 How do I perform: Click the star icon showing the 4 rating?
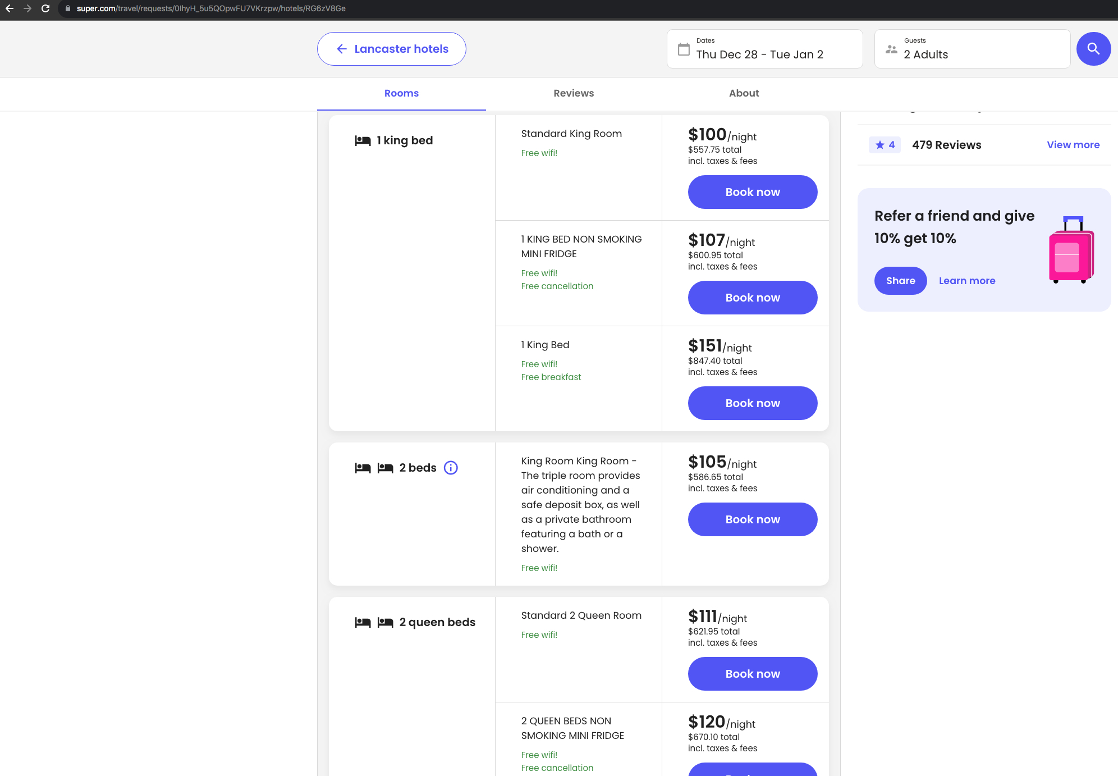click(x=879, y=145)
